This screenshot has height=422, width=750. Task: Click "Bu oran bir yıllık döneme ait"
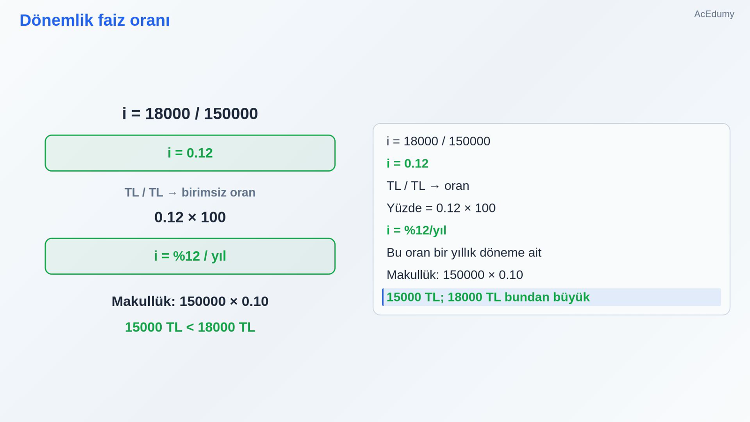point(464,253)
